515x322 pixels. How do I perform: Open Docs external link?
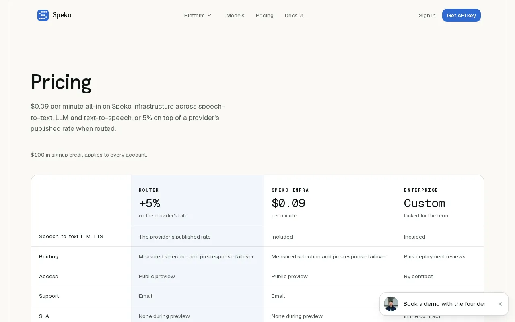pyautogui.click(x=294, y=15)
